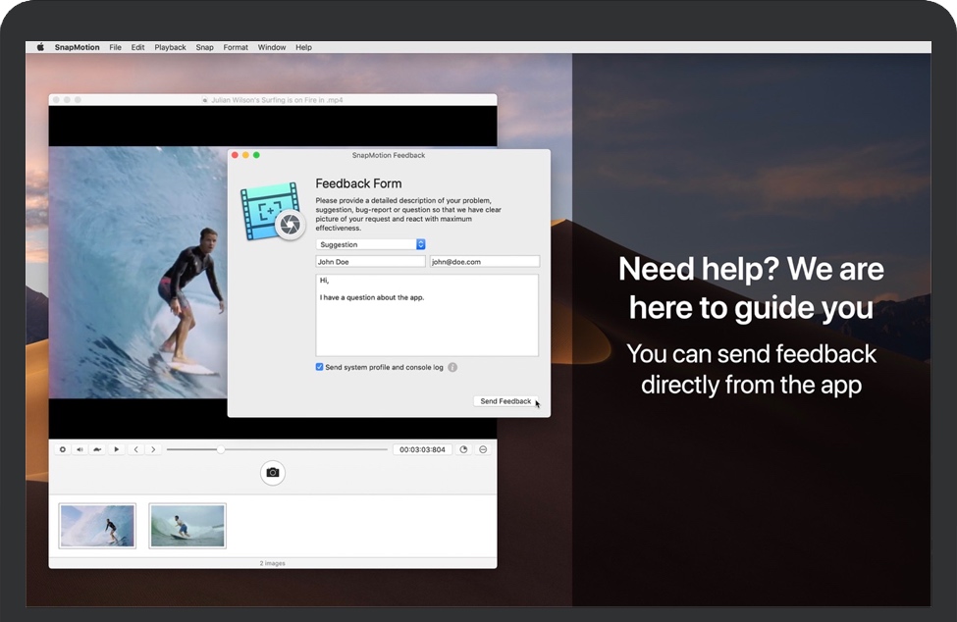Click the info icon beside console log
This screenshot has width=957, height=622.
[x=452, y=367]
